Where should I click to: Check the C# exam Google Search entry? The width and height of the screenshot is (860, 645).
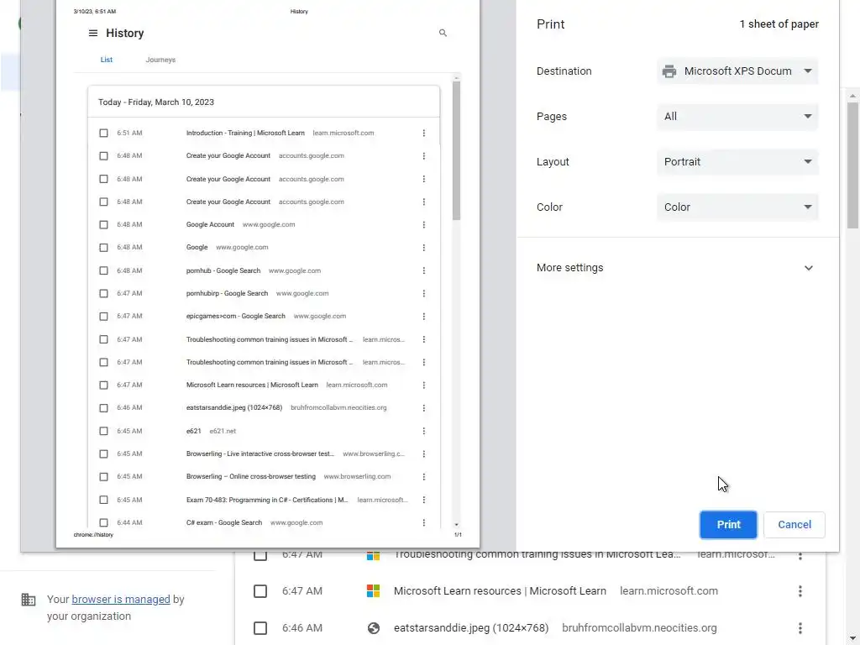[x=103, y=522]
